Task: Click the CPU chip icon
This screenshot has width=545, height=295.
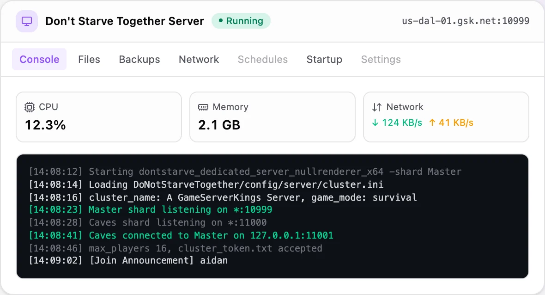Action: click(30, 107)
